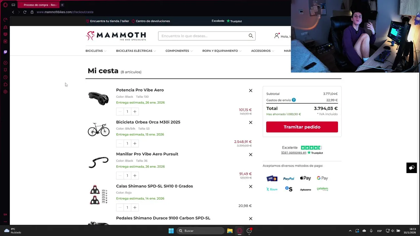Open File Explorer from the taskbar

pyautogui.click(x=230, y=231)
